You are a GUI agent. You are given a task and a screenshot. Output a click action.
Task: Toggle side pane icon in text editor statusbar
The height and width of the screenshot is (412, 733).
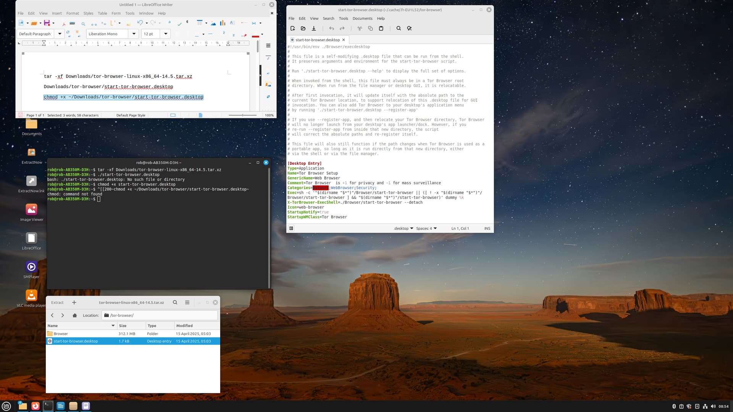point(291,229)
